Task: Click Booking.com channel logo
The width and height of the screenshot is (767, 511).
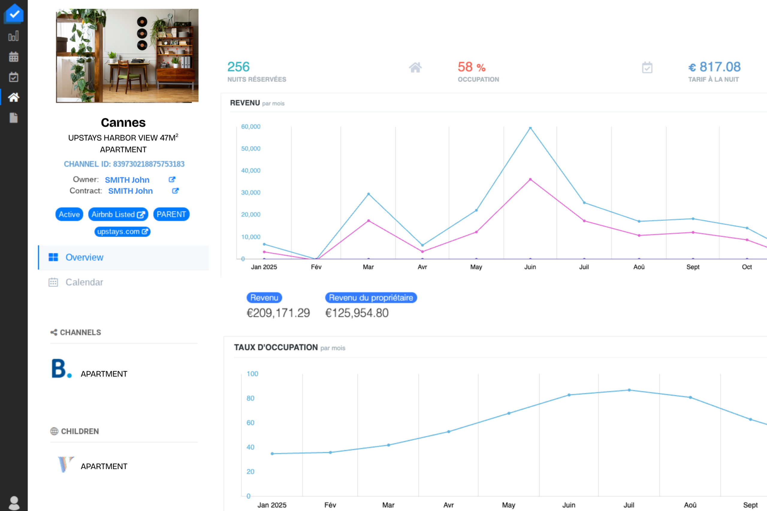Action: coord(61,369)
